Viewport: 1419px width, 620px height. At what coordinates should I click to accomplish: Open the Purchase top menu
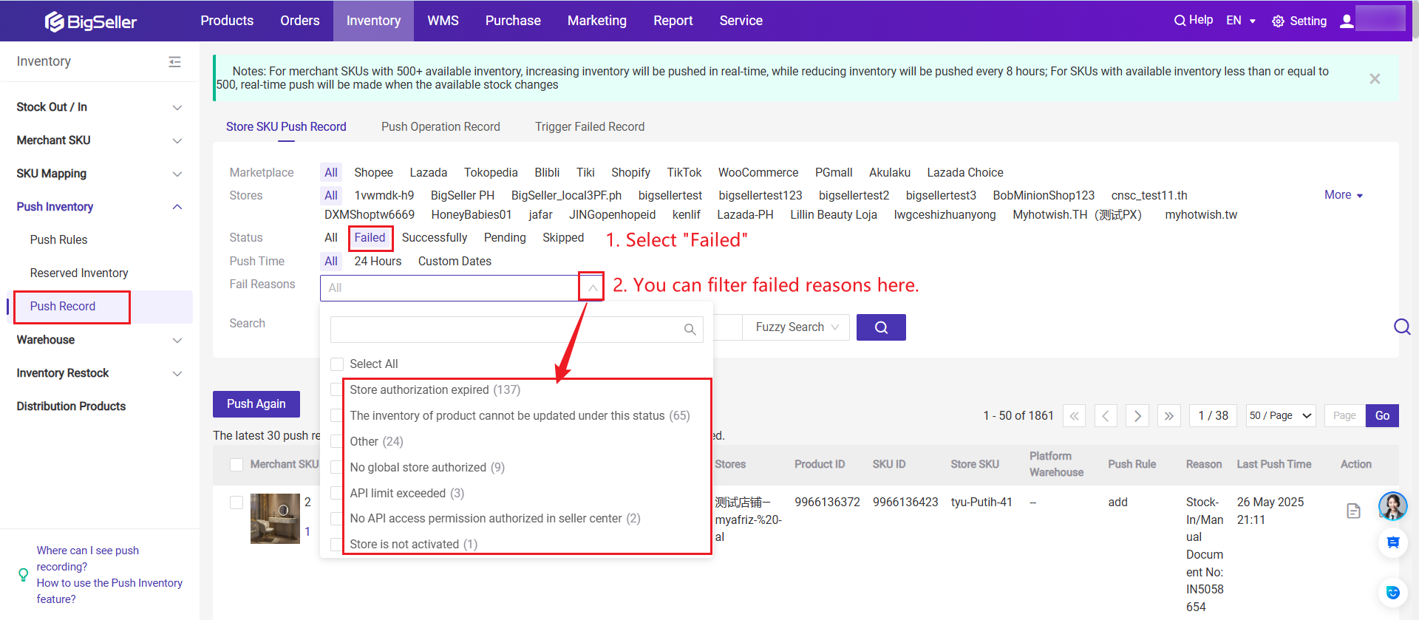513,21
